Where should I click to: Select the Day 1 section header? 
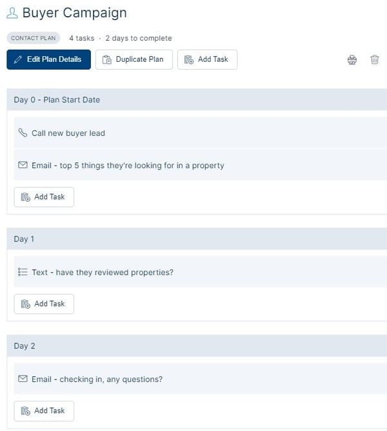point(197,238)
